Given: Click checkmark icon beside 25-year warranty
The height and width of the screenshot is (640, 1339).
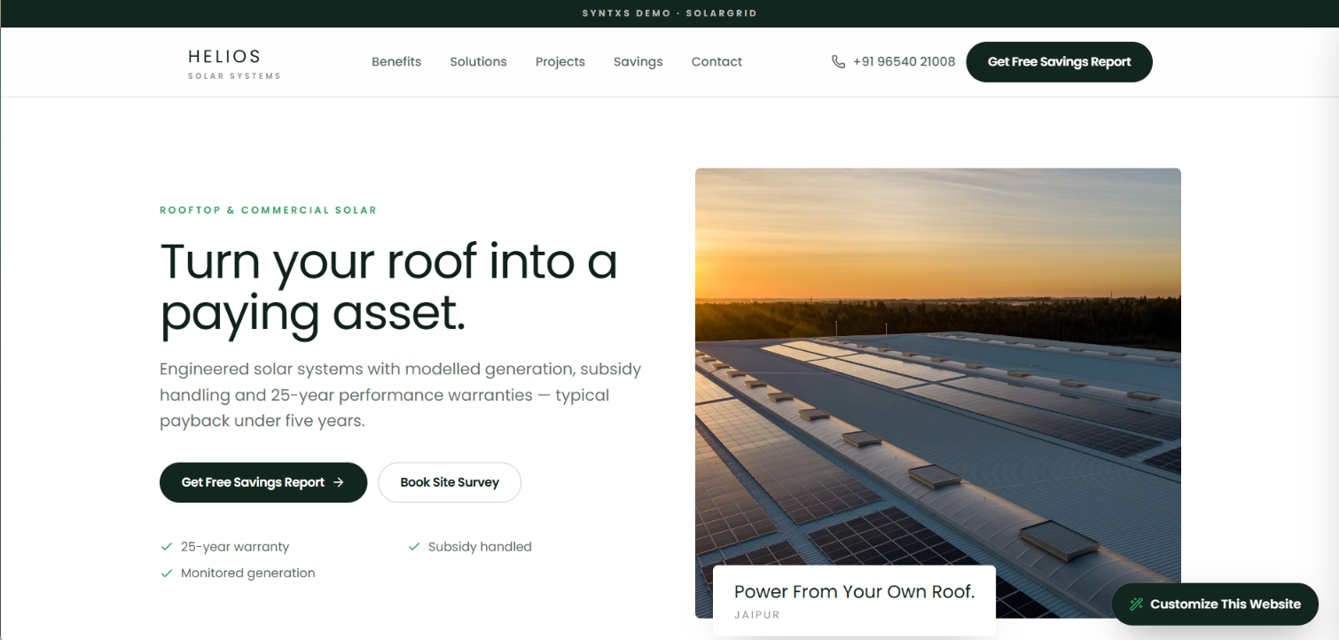Looking at the screenshot, I should click(x=166, y=547).
